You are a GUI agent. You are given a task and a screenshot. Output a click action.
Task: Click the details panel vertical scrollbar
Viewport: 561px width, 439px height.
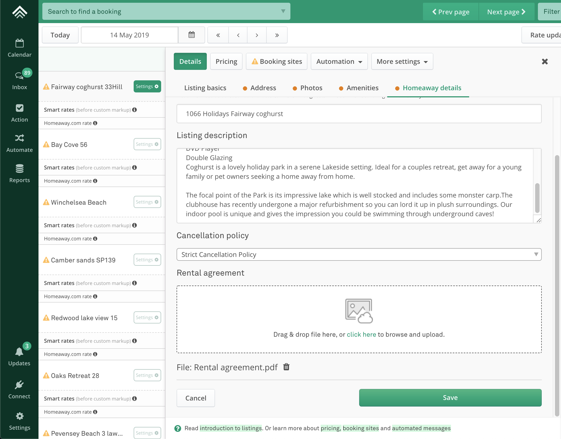[x=557, y=286]
